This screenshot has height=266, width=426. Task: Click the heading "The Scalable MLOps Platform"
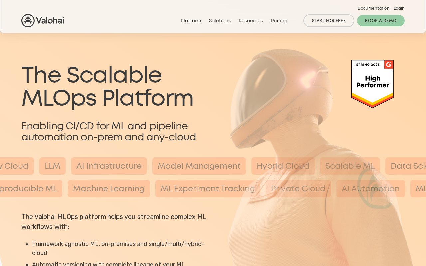[107, 86]
